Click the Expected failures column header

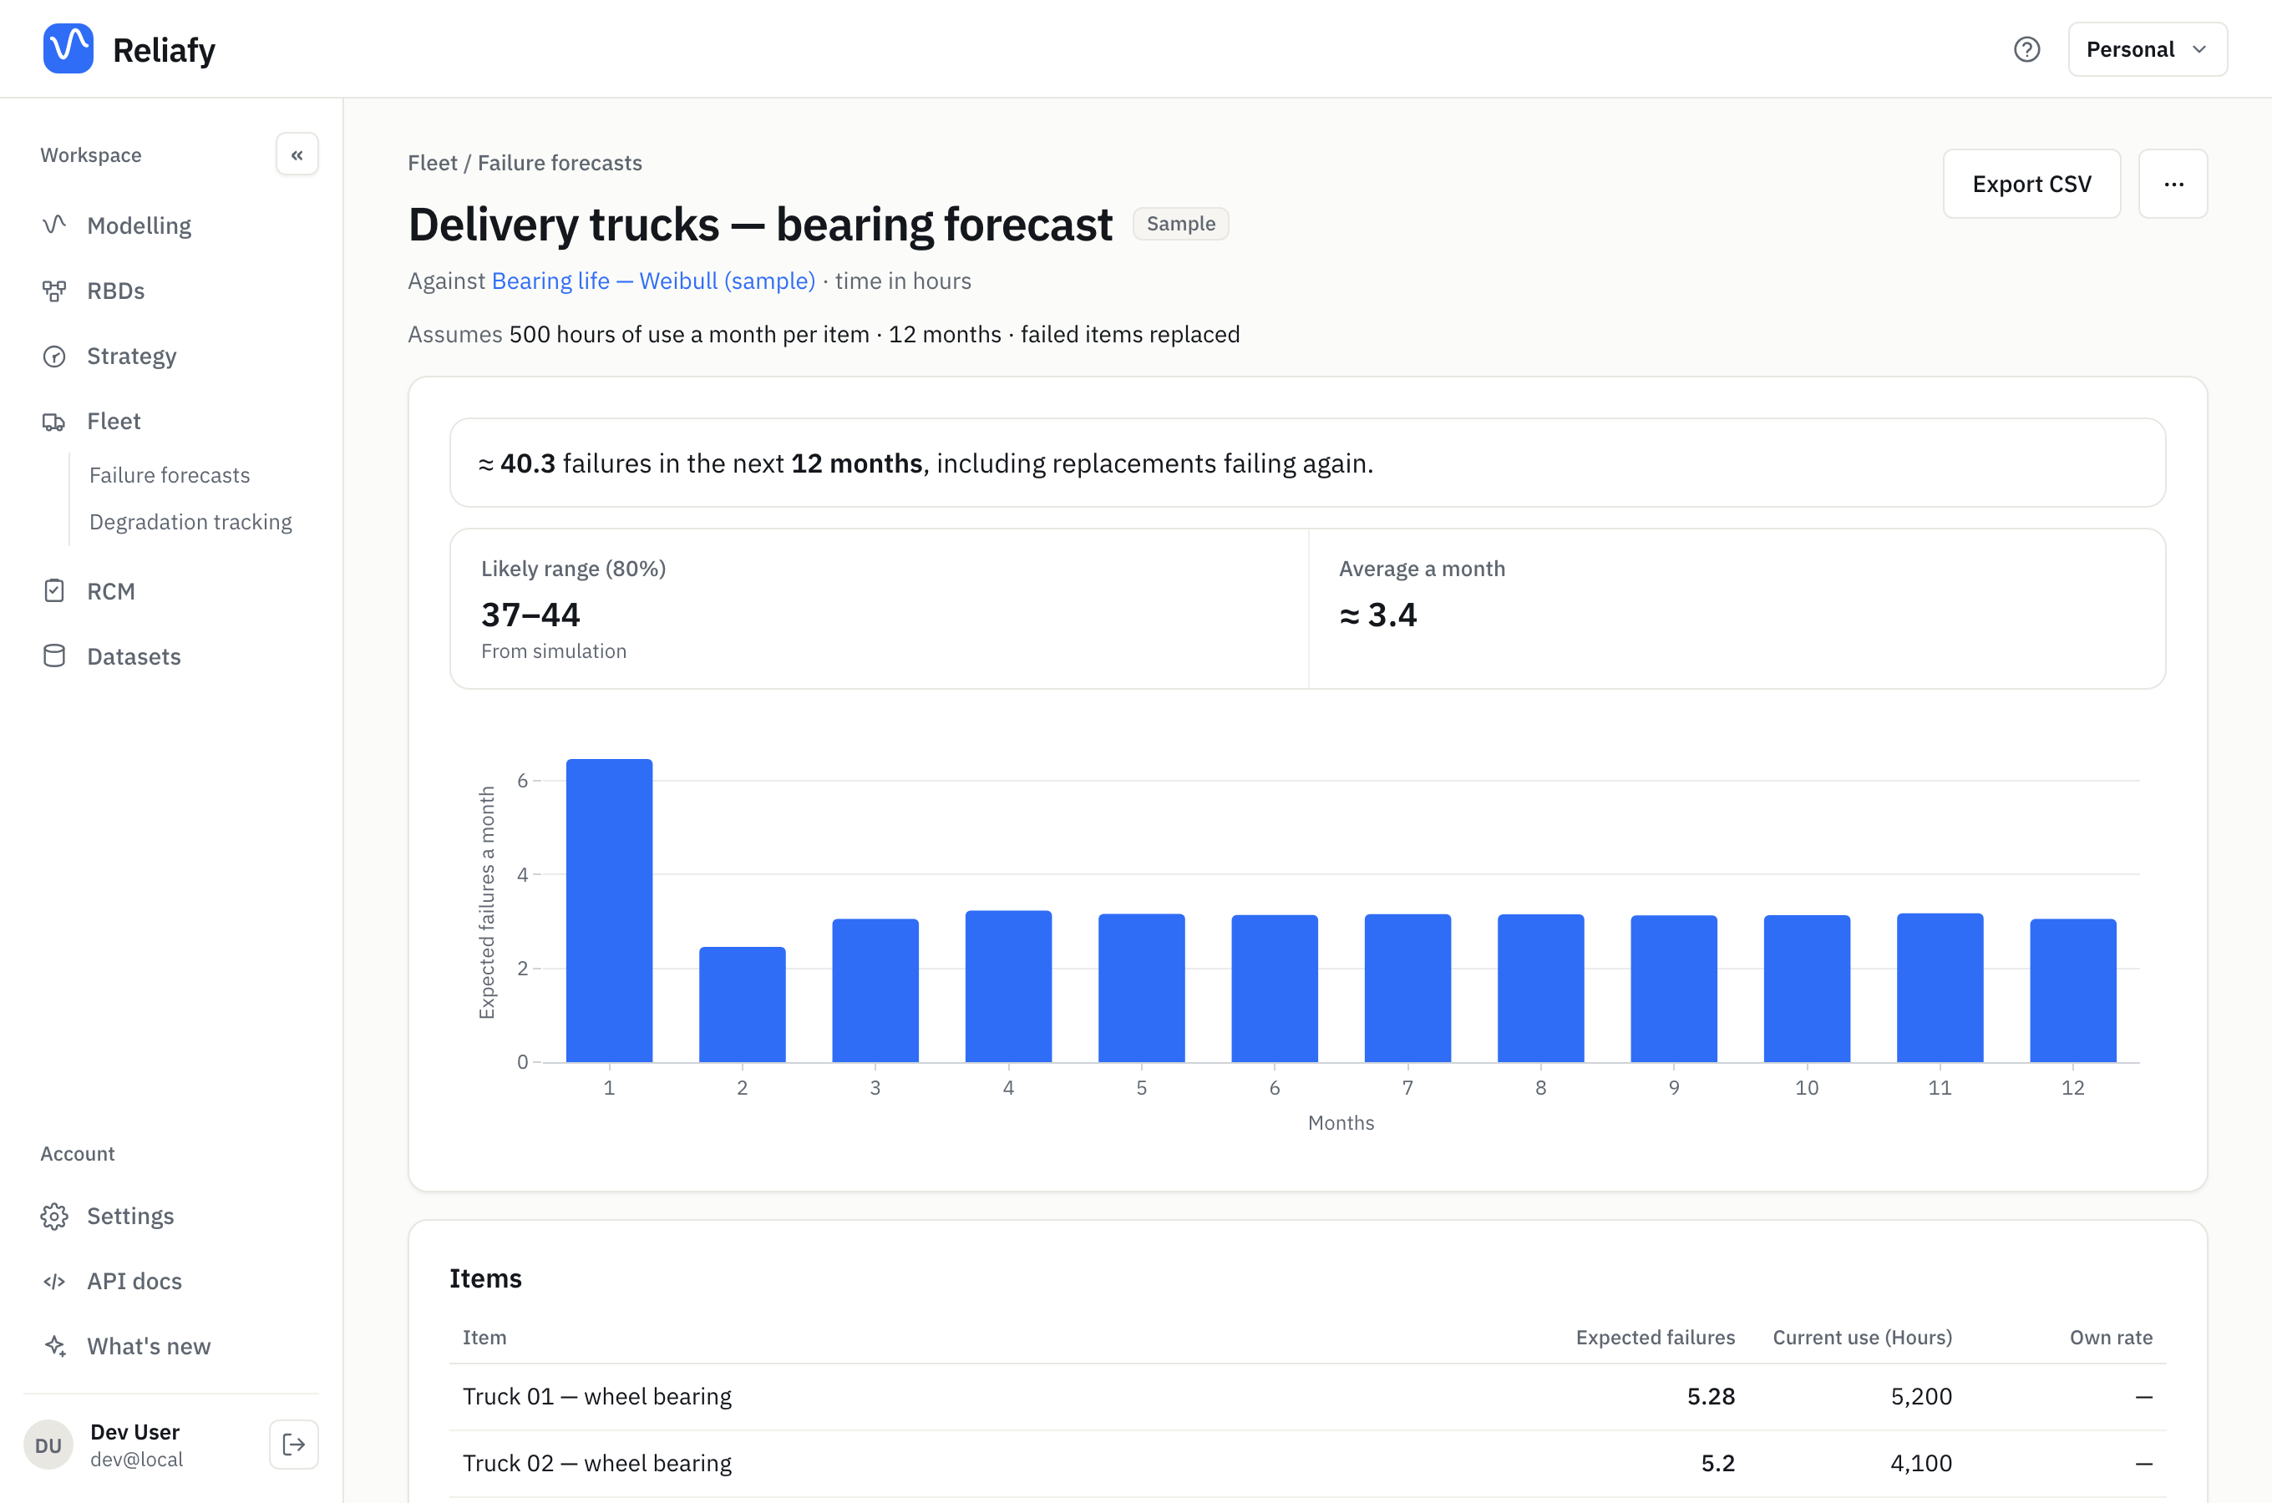[x=1655, y=1337]
